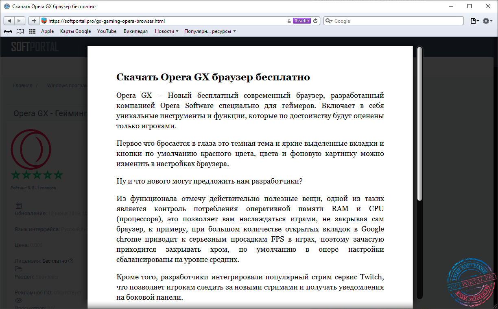Image resolution: width=498 pixels, height=309 pixels.
Task: Open the page menu dropdown icon
Action: pyautogui.click(x=474, y=21)
